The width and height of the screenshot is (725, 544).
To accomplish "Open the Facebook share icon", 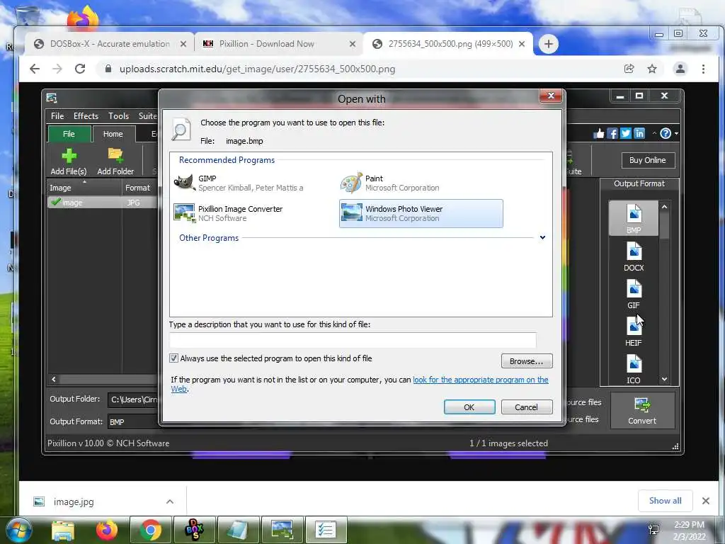I will [x=612, y=134].
